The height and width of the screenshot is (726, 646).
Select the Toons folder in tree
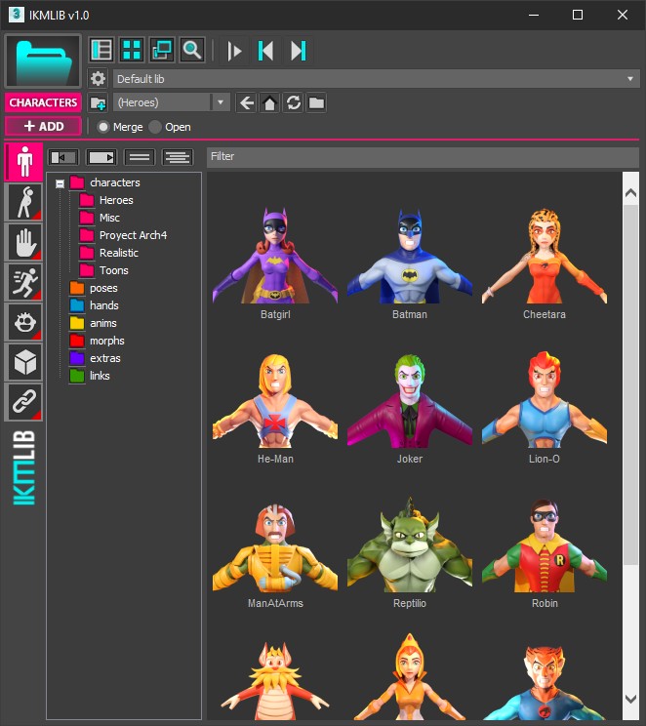[113, 270]
